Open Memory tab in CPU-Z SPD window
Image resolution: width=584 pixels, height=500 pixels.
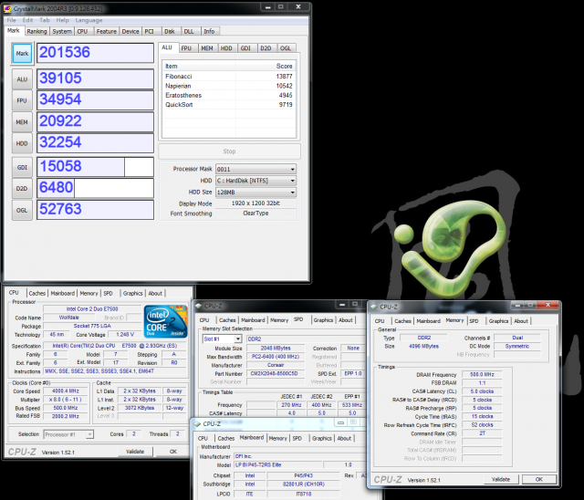[x=279, y=320]
